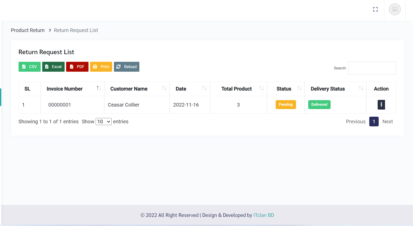Viewport: 413px width, 226px height.
Task: Print the return request list
Action: 101,67
